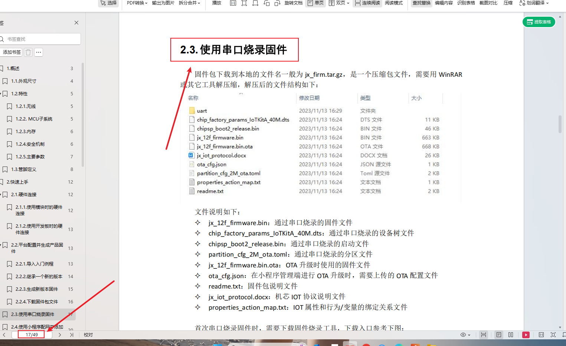Click the 提取表格 green button
The image size is (566, 346).
click(x=539, y=22)
